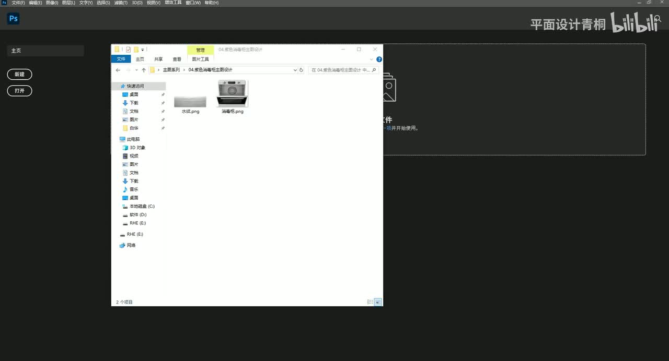Open Photoshop 选择(S) menu
The image size is (669, 361).
tap(103, 3)
